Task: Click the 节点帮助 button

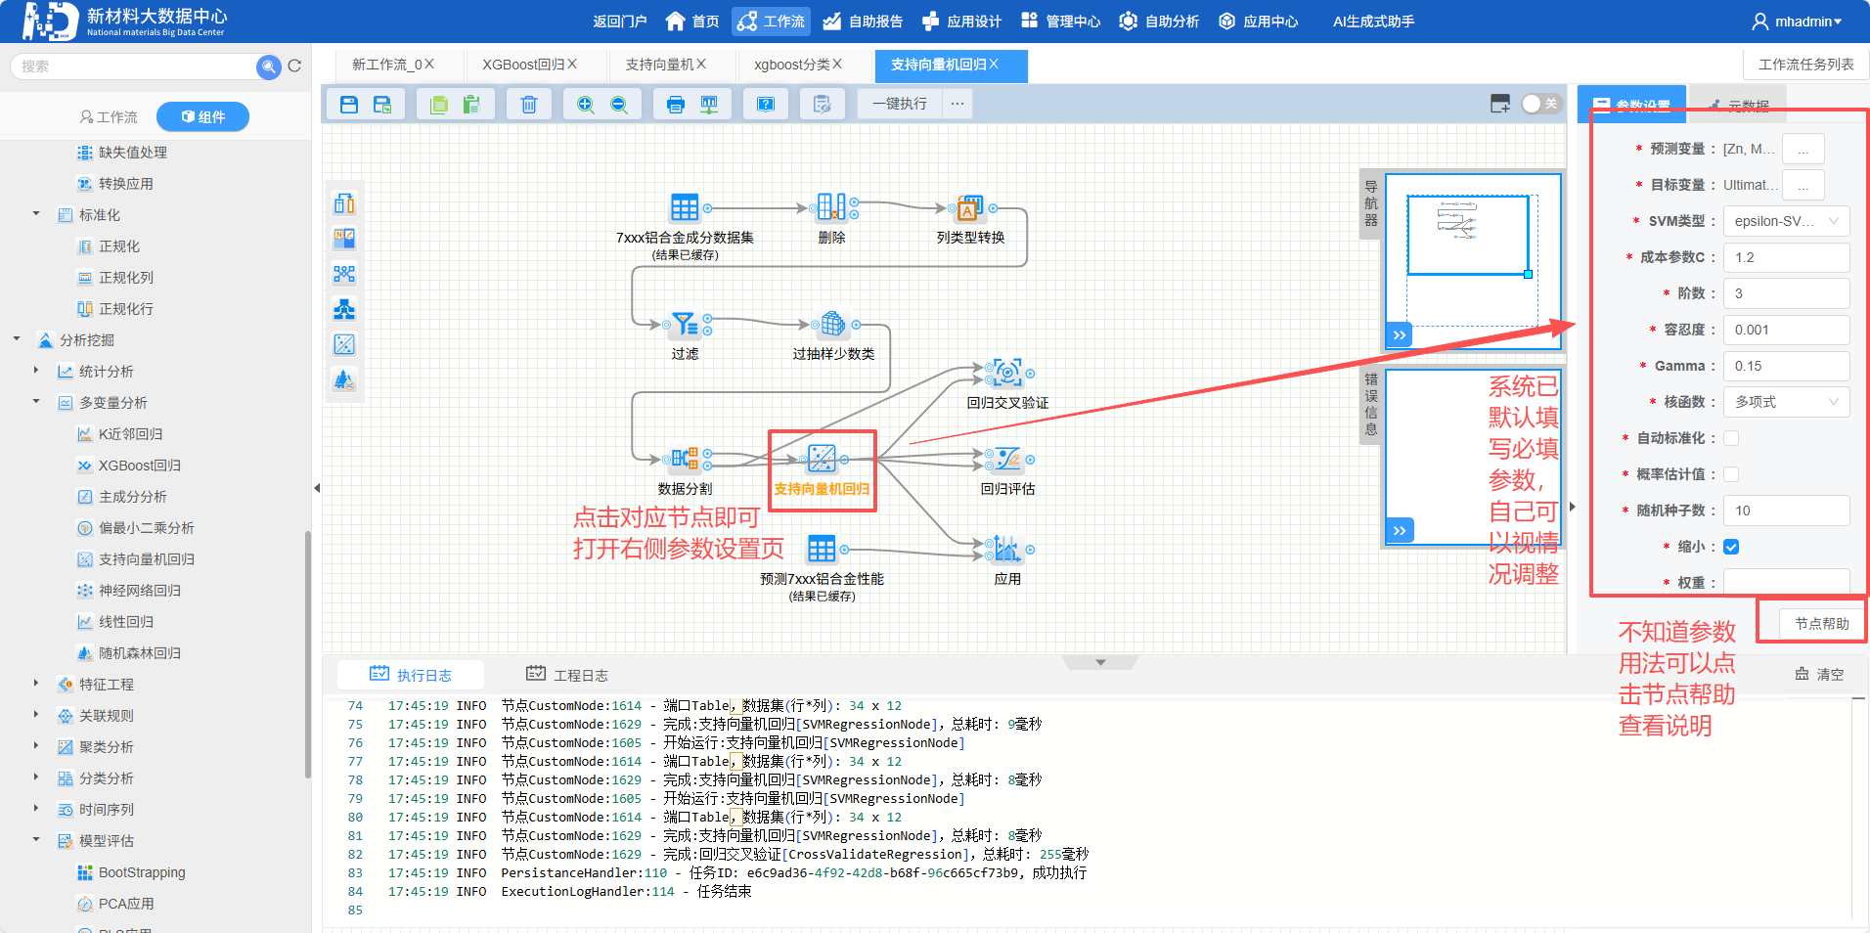Action: click(x=1821, y=623)
